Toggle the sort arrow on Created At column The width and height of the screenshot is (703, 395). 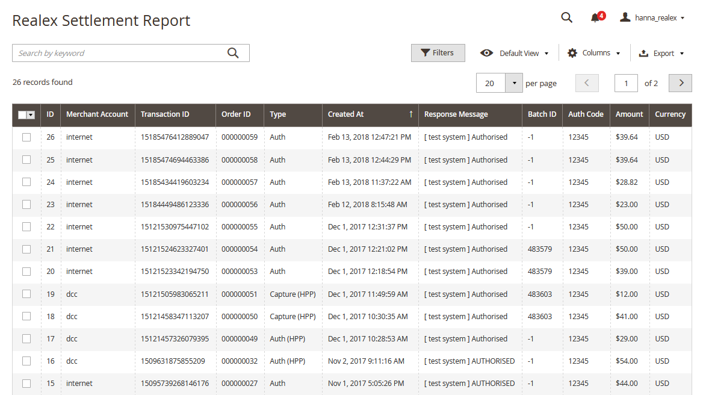click(411, 114)
